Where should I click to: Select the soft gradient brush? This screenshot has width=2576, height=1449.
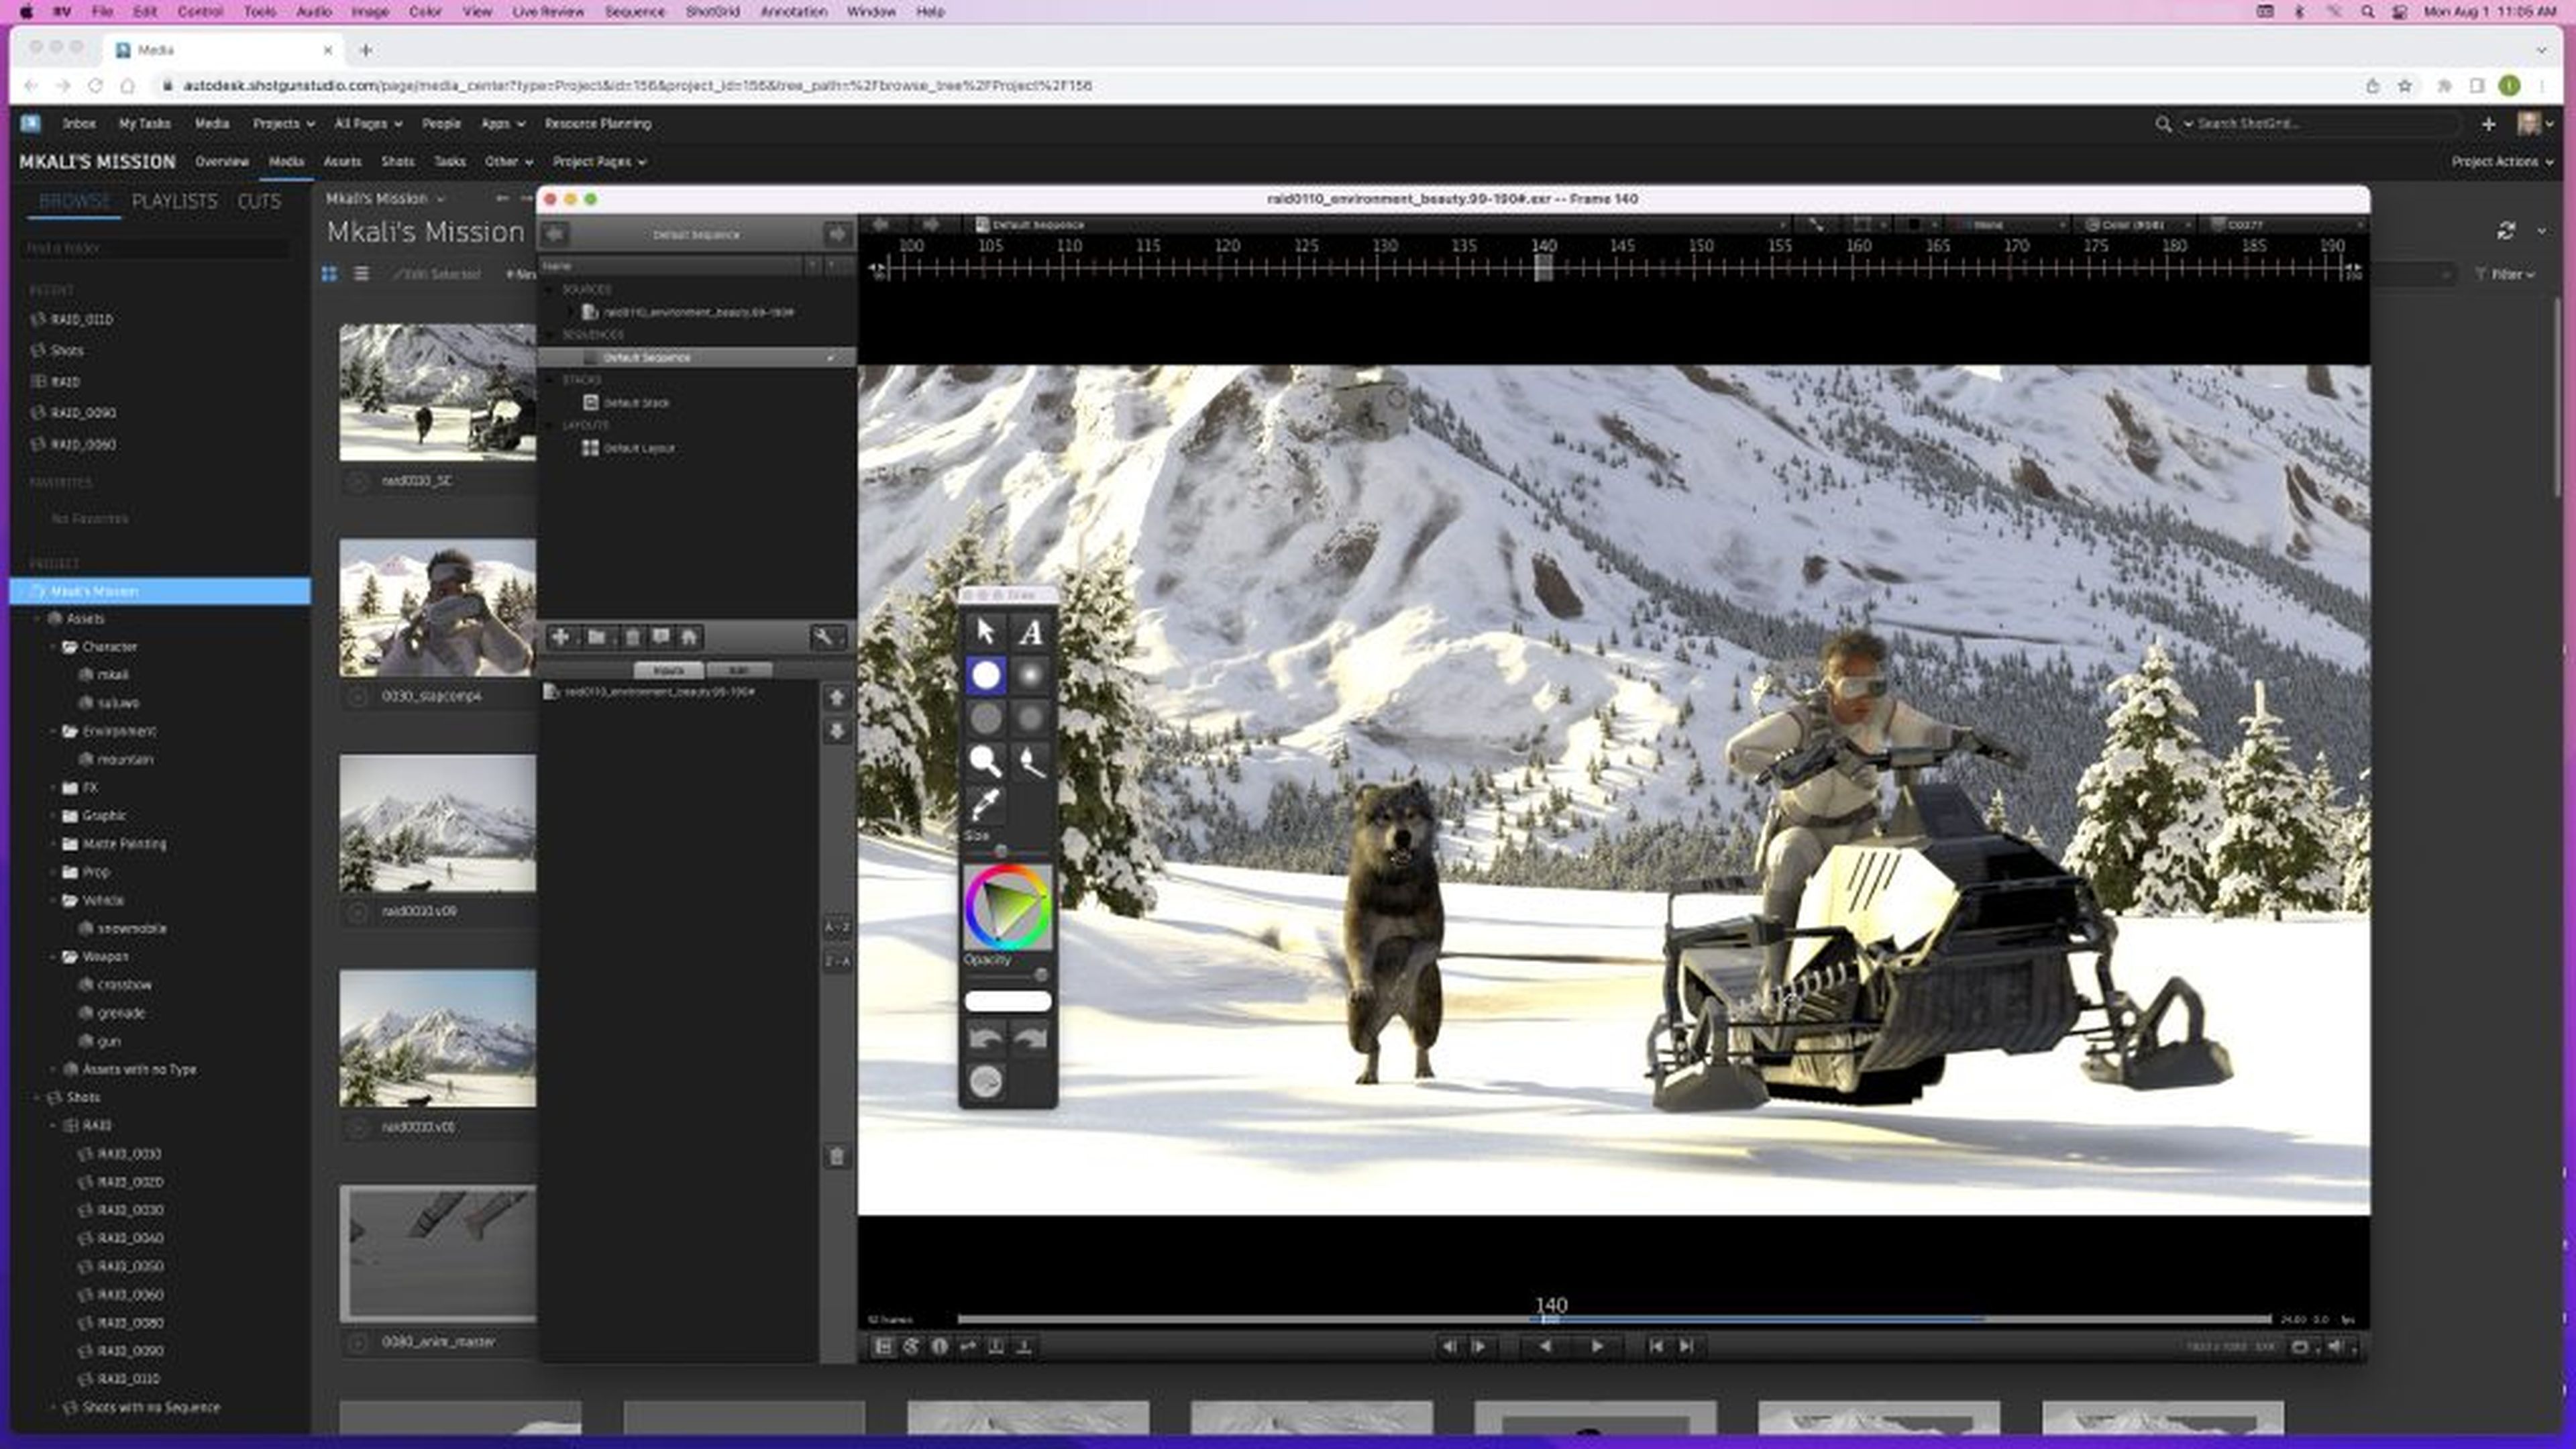coord(1031,675)
